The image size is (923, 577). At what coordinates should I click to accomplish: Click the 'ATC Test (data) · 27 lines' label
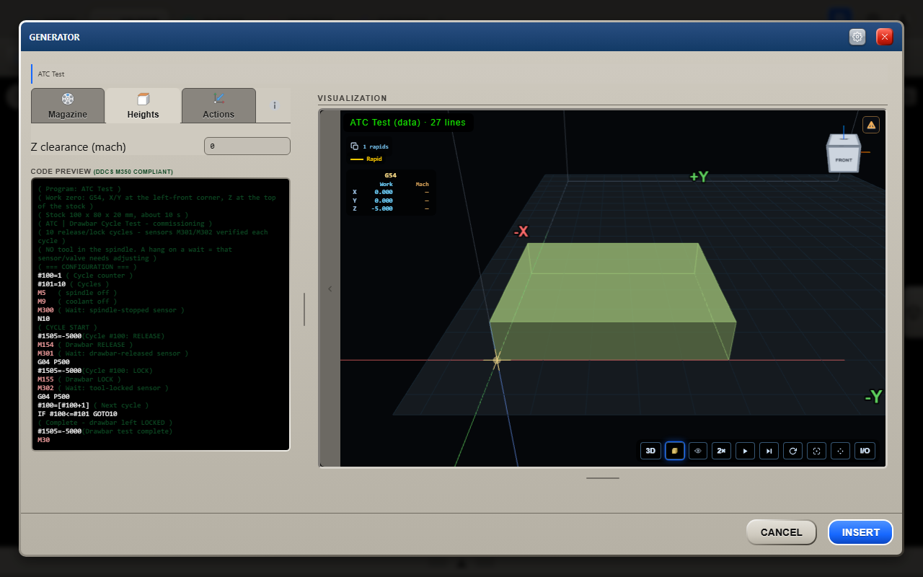tap(407, 123)
